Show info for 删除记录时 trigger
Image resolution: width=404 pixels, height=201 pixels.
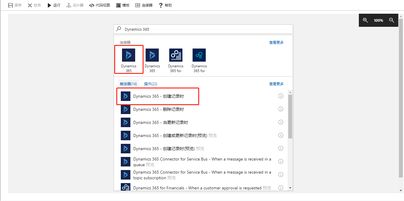[x=280, y=109]
